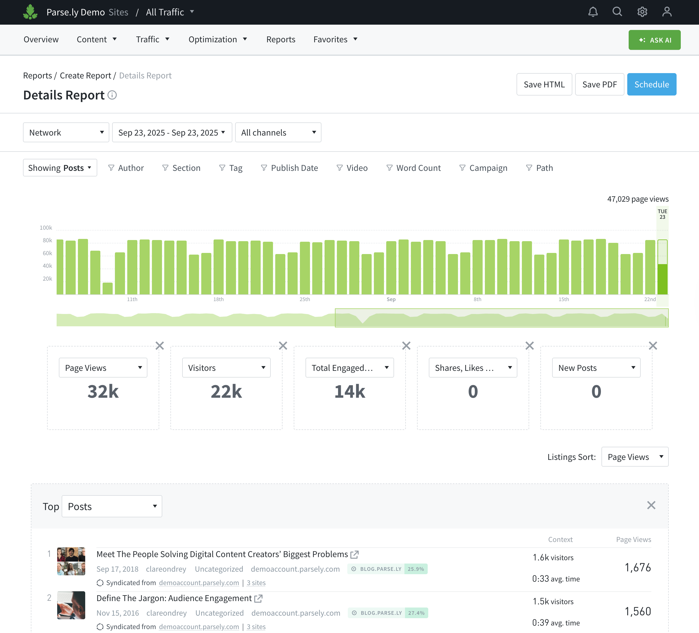Toggle the Author filter

[126, 168]
